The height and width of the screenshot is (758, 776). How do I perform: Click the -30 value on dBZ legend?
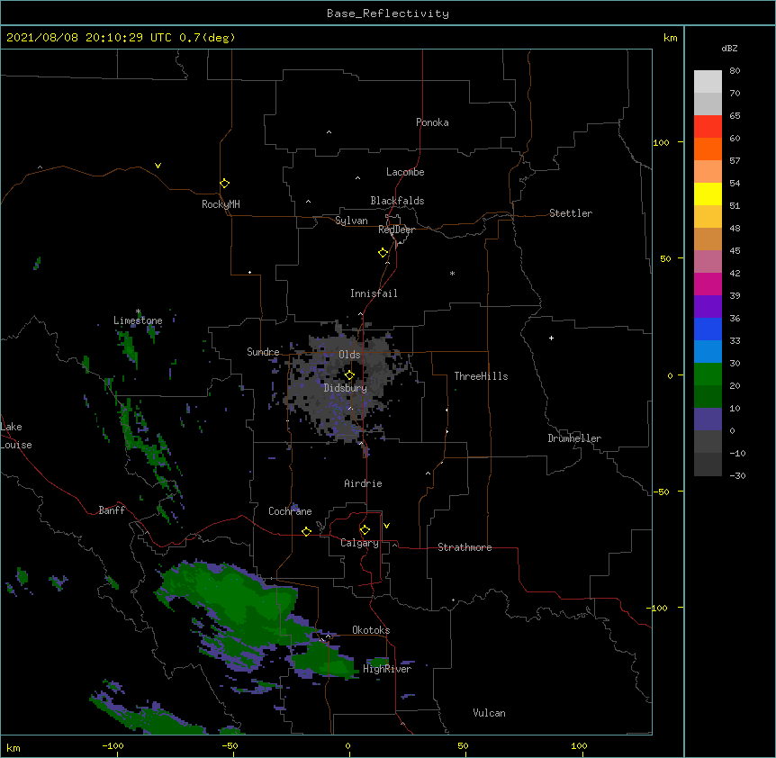[x=737, y=475]
